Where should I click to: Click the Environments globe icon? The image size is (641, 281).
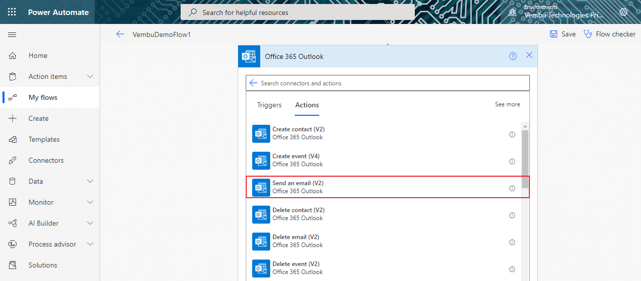[512, 12]
